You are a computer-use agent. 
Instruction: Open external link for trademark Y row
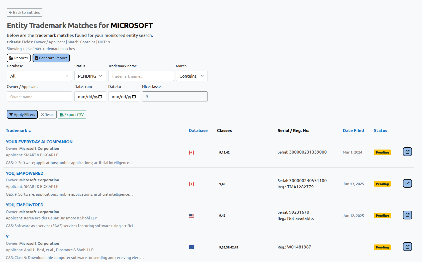click(x=407, y=247)
